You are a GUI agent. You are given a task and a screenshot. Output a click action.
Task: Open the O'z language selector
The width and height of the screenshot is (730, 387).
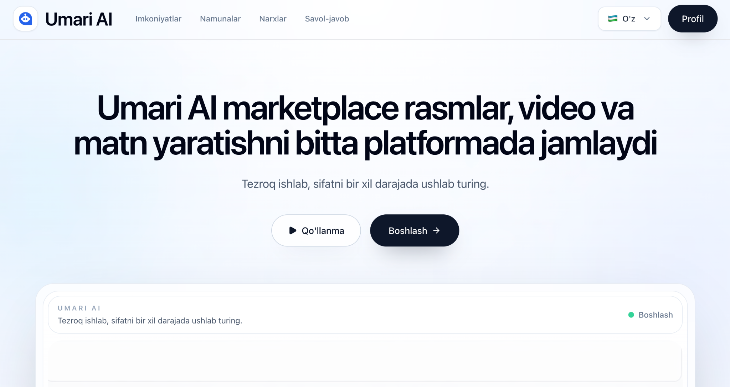pos(629,19)
